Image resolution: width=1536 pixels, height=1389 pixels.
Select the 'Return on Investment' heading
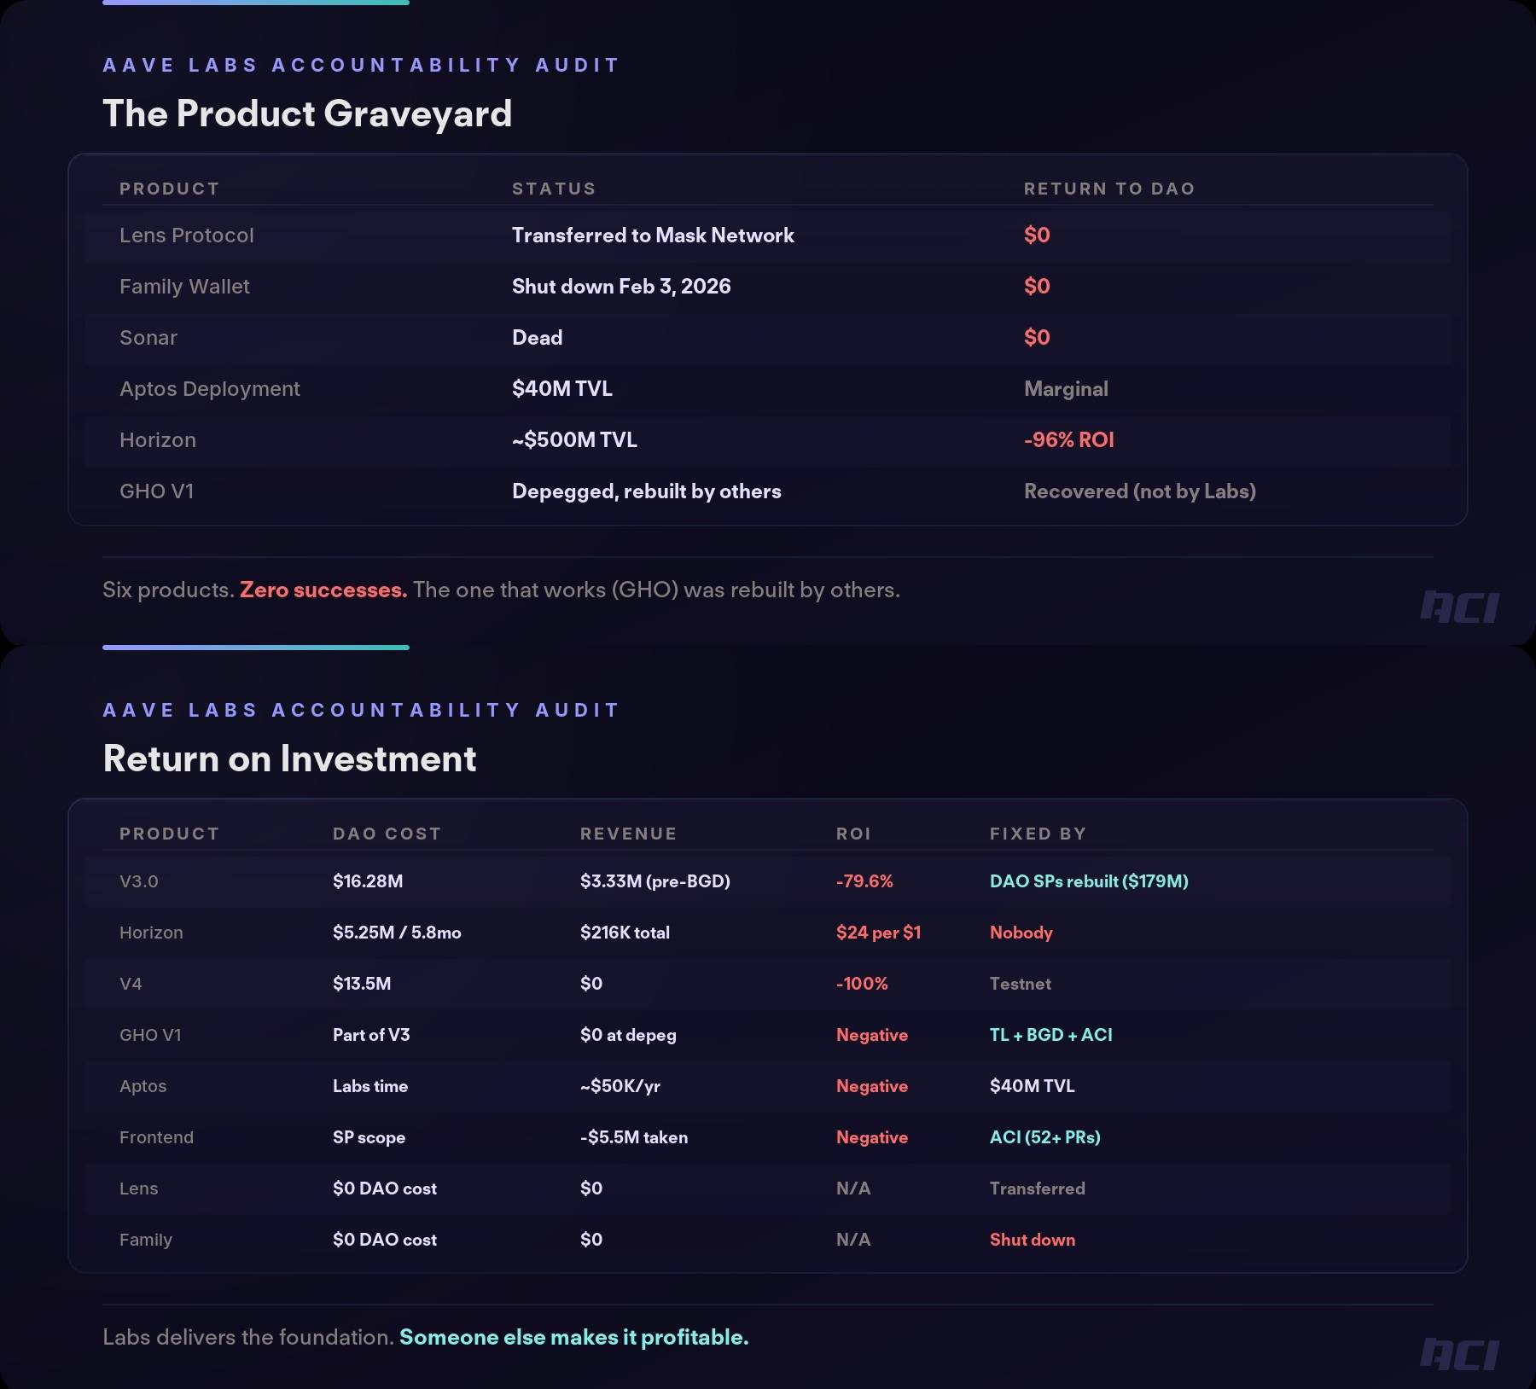click(x=289, y=758)
